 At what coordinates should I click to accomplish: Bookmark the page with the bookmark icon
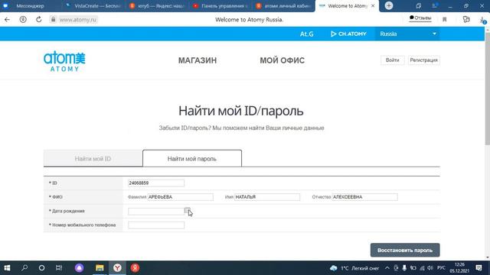coord(444,19)
